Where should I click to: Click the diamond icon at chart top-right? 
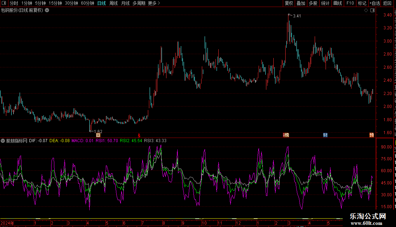[x=366, y=10]
